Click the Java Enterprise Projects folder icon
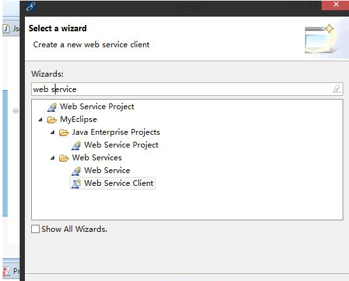349x281 pixels. tap(64, 133)
